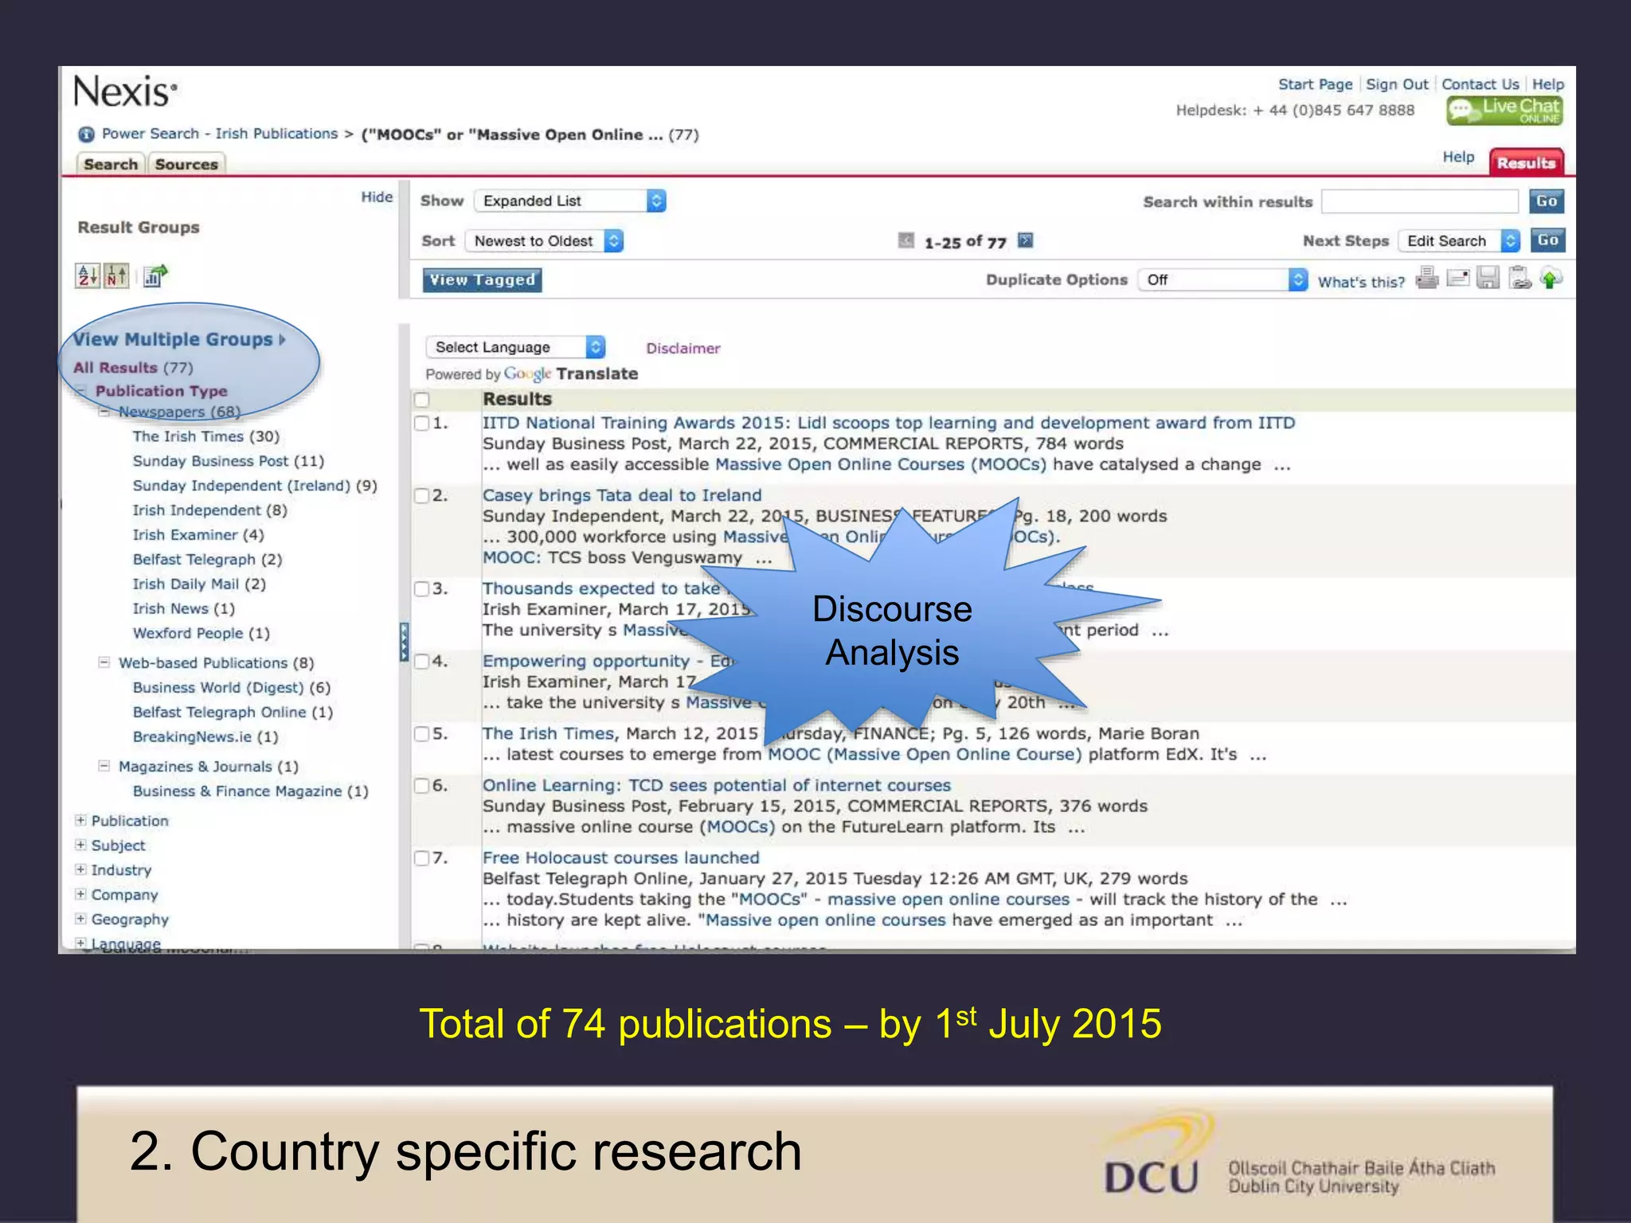
Task: Open the Disclaimer link
Action: (x=683, y=348)
